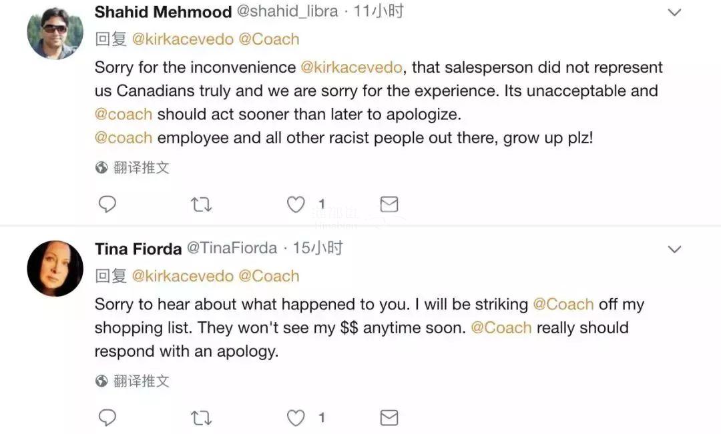The height and width of the screenshot is (434, 721).
Task: Reply to Tina Fiorda's tweet
Action: [107, 418]
